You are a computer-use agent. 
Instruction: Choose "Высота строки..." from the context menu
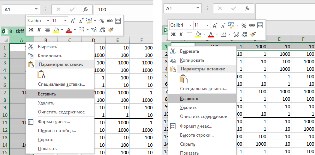[197, 135]
